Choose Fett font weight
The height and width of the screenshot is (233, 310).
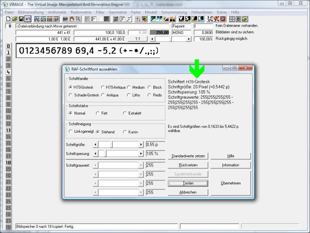[98, 113]
